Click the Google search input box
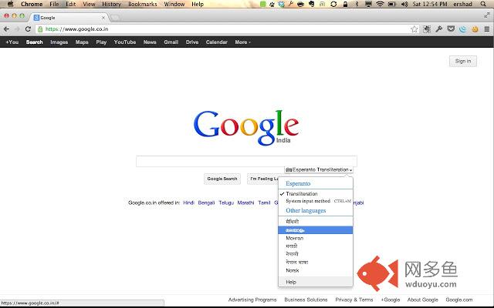 pyautogui.click(x=246, y=161)
